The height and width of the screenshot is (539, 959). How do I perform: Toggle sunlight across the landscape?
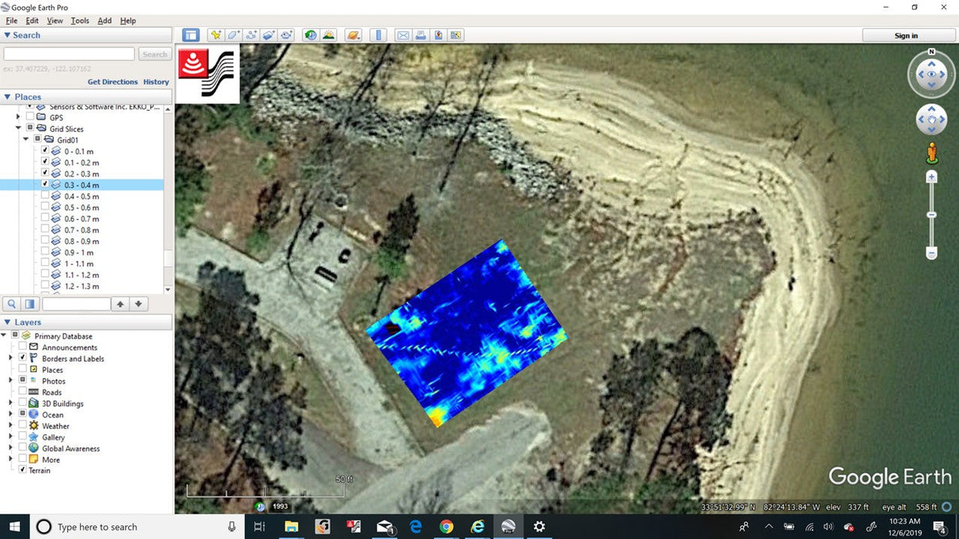pos(328,35)
